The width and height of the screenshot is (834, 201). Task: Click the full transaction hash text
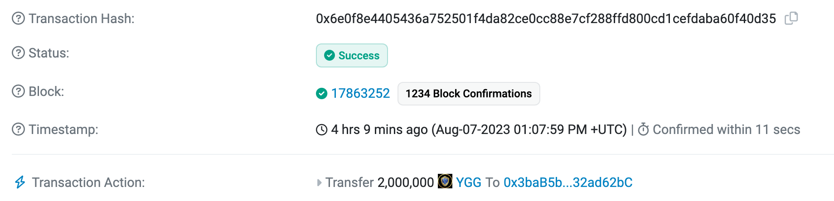pos(546,19)
